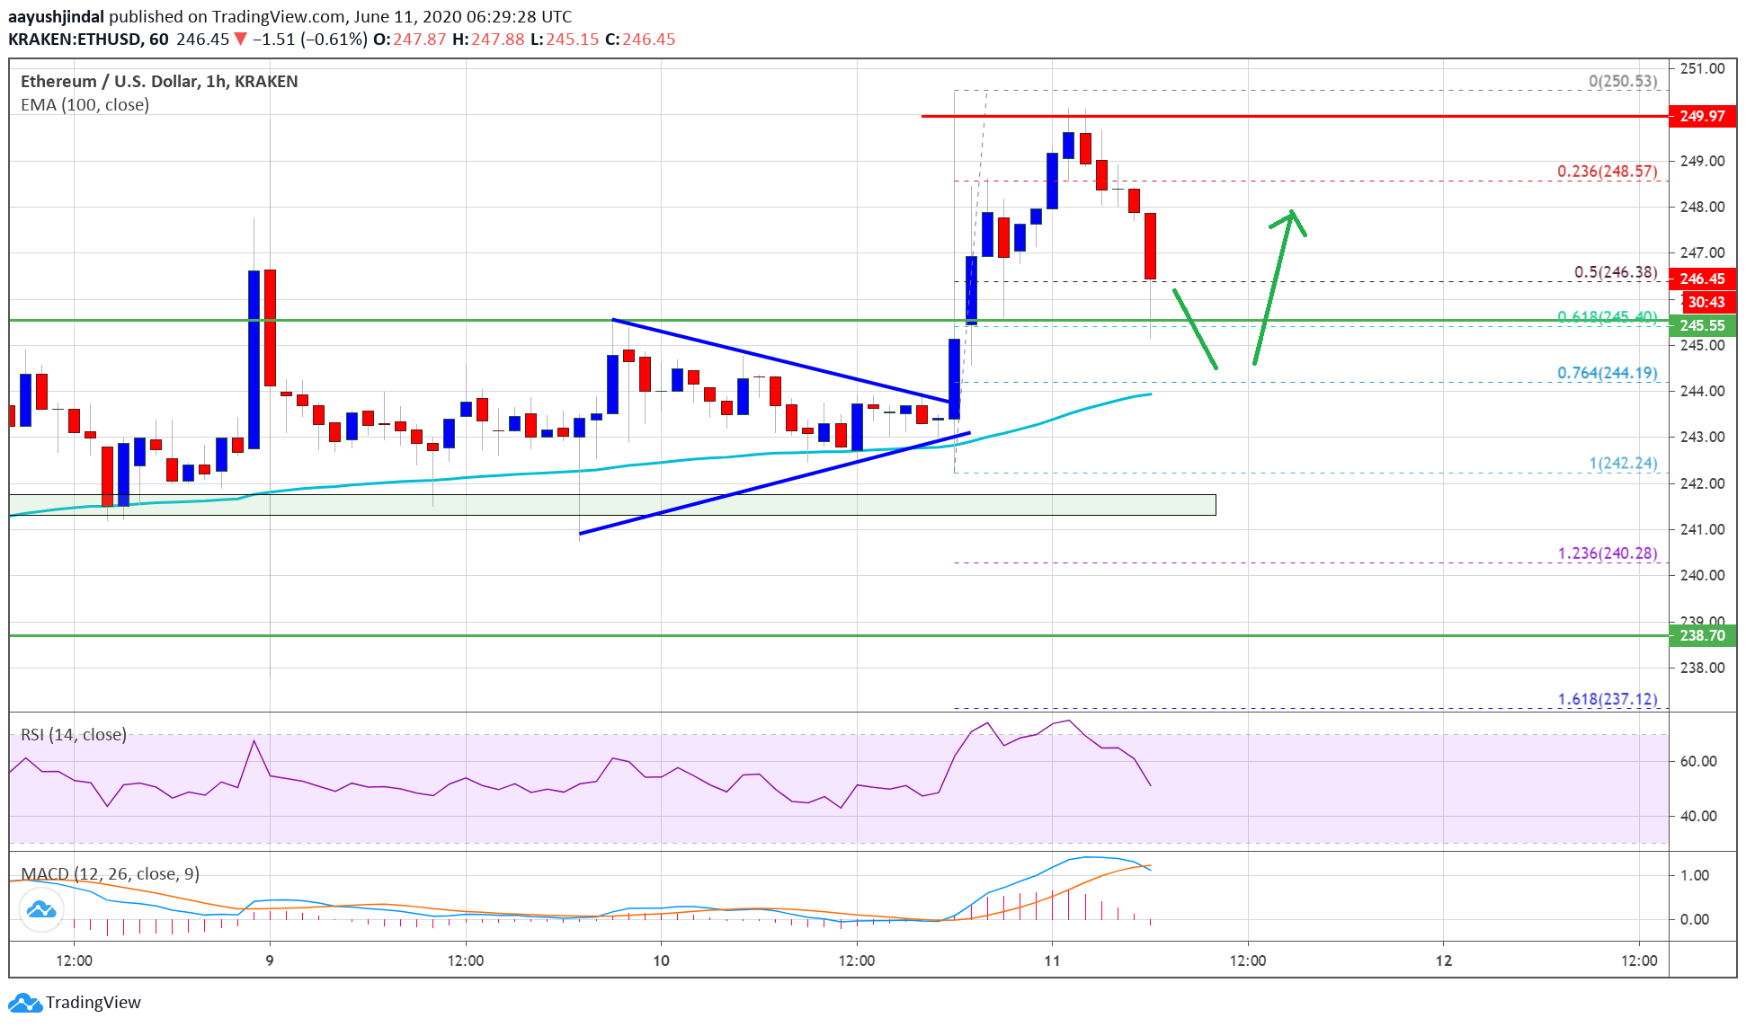Click the aayushjindal author link
Screen dimensions: 1746x1027
click(58, 16)
